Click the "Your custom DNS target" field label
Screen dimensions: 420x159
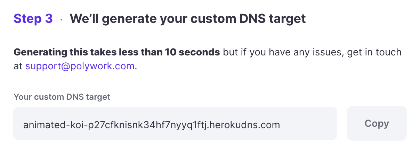[62, 97]
